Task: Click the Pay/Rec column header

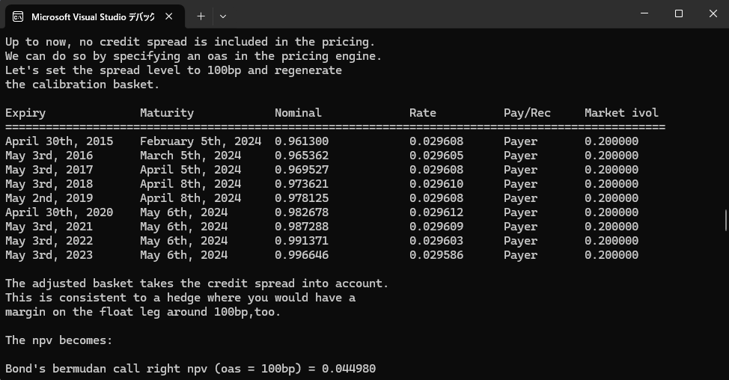Action: click(x=527, y=113)
